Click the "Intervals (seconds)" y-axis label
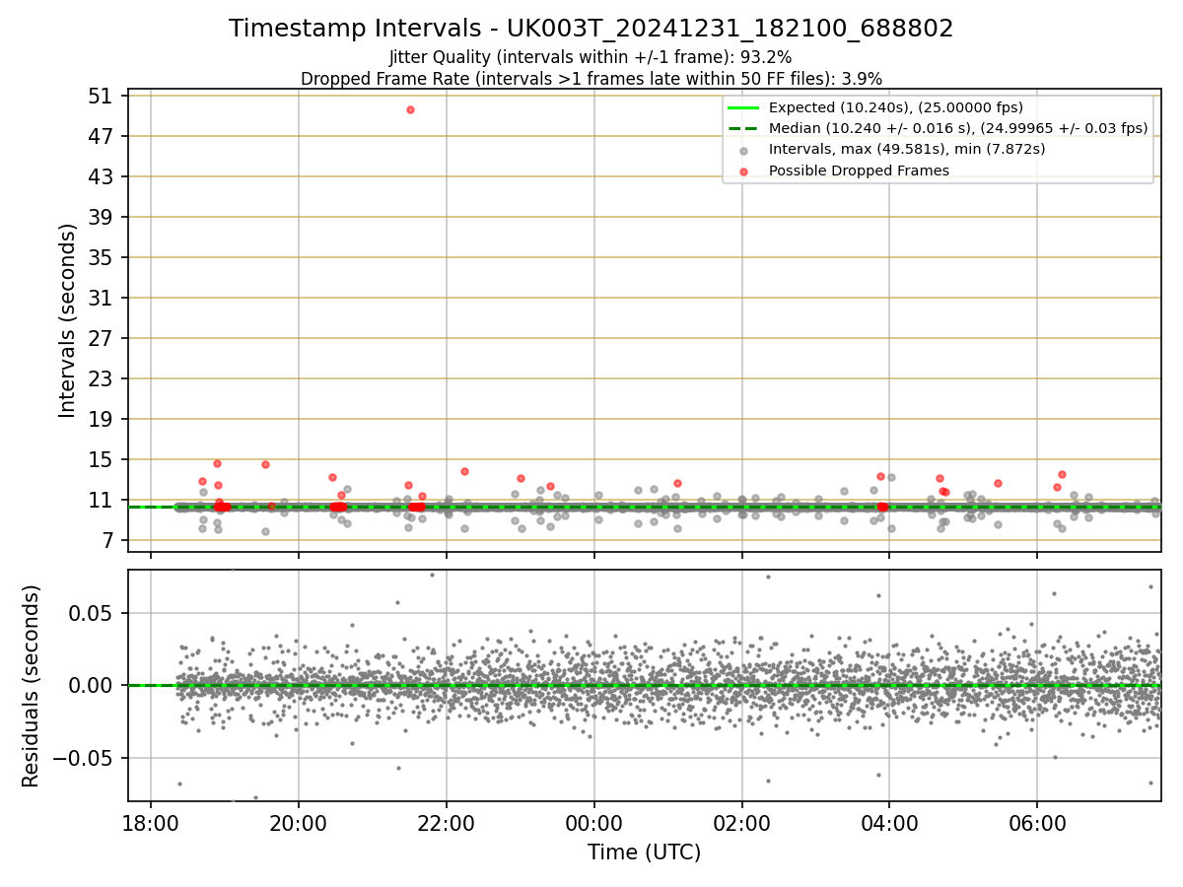The width and height of the screenshot is (1183, 887). point(67,320)
